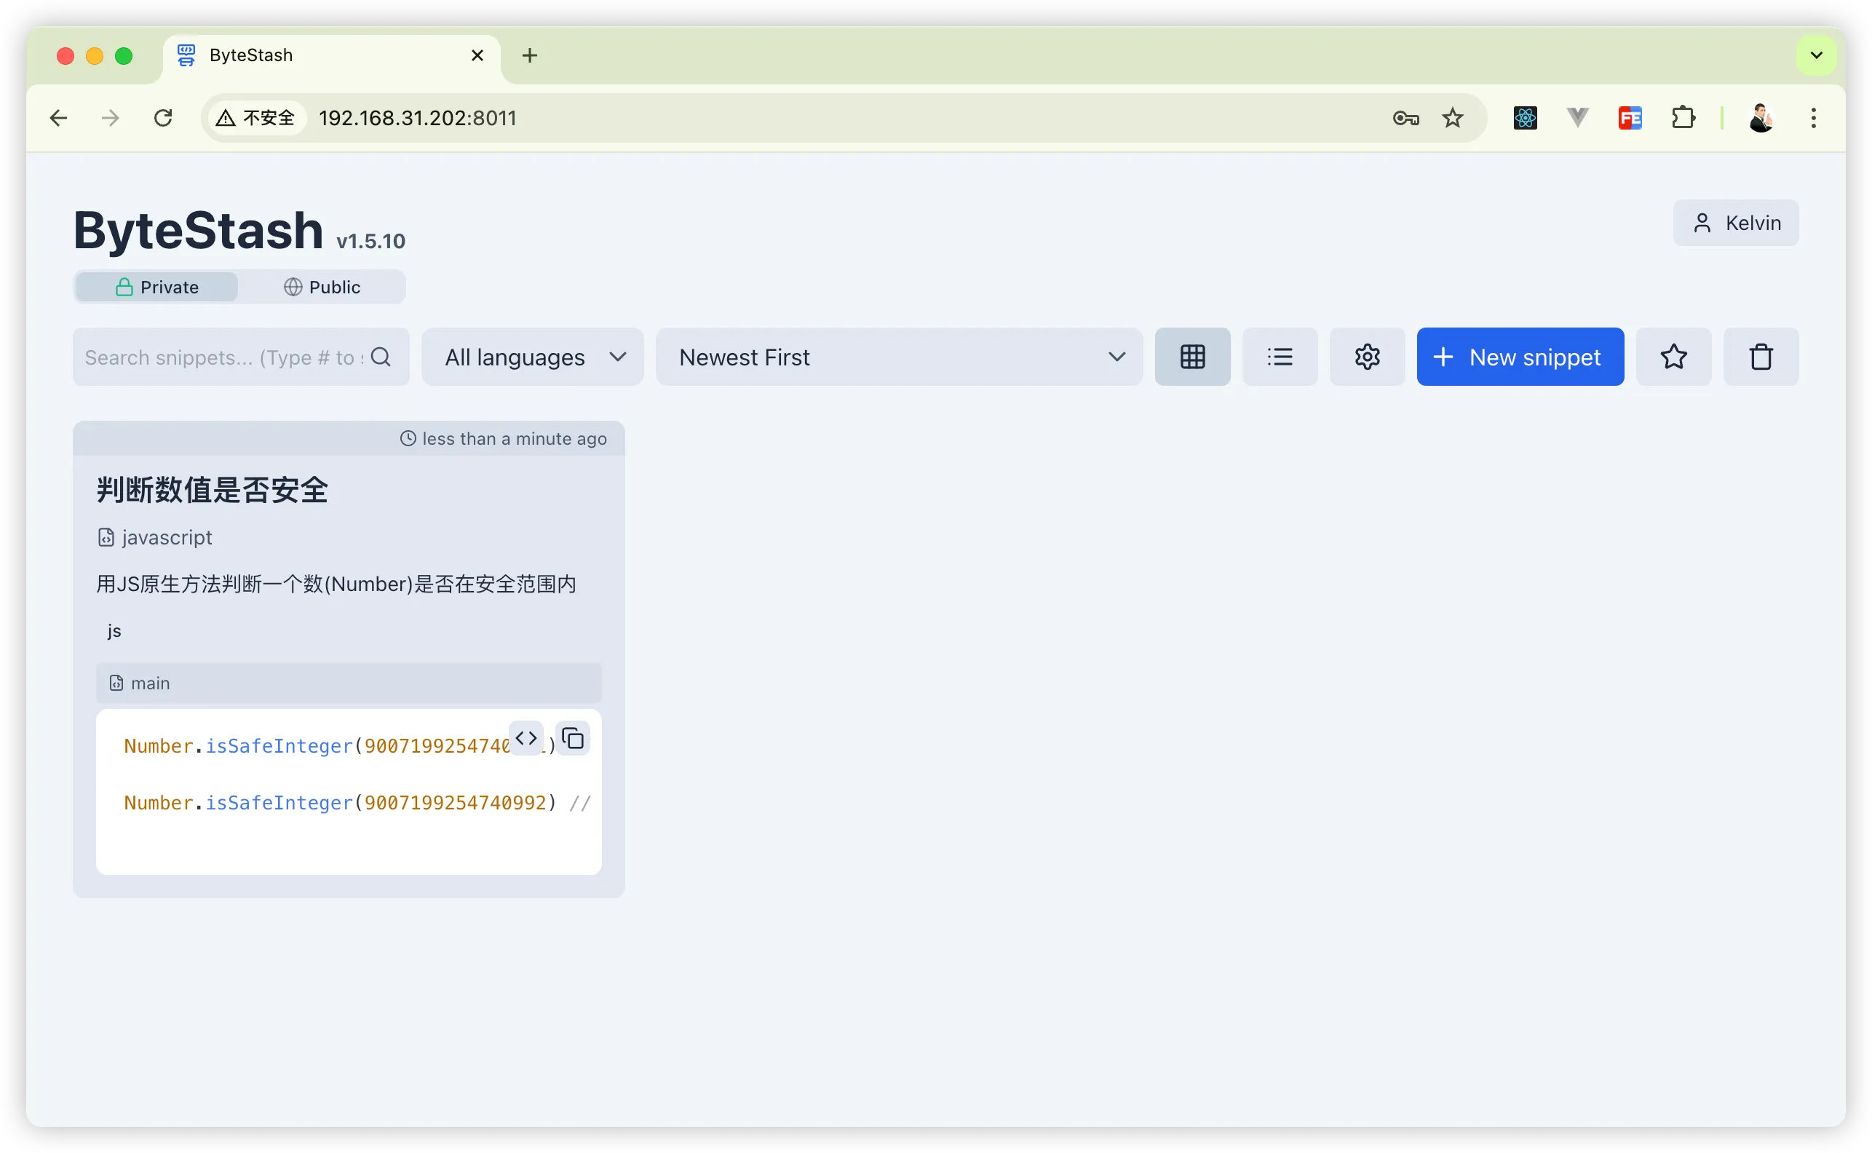
Task: Click the ByteStash logo heading
Action: (x=198, y=229)
